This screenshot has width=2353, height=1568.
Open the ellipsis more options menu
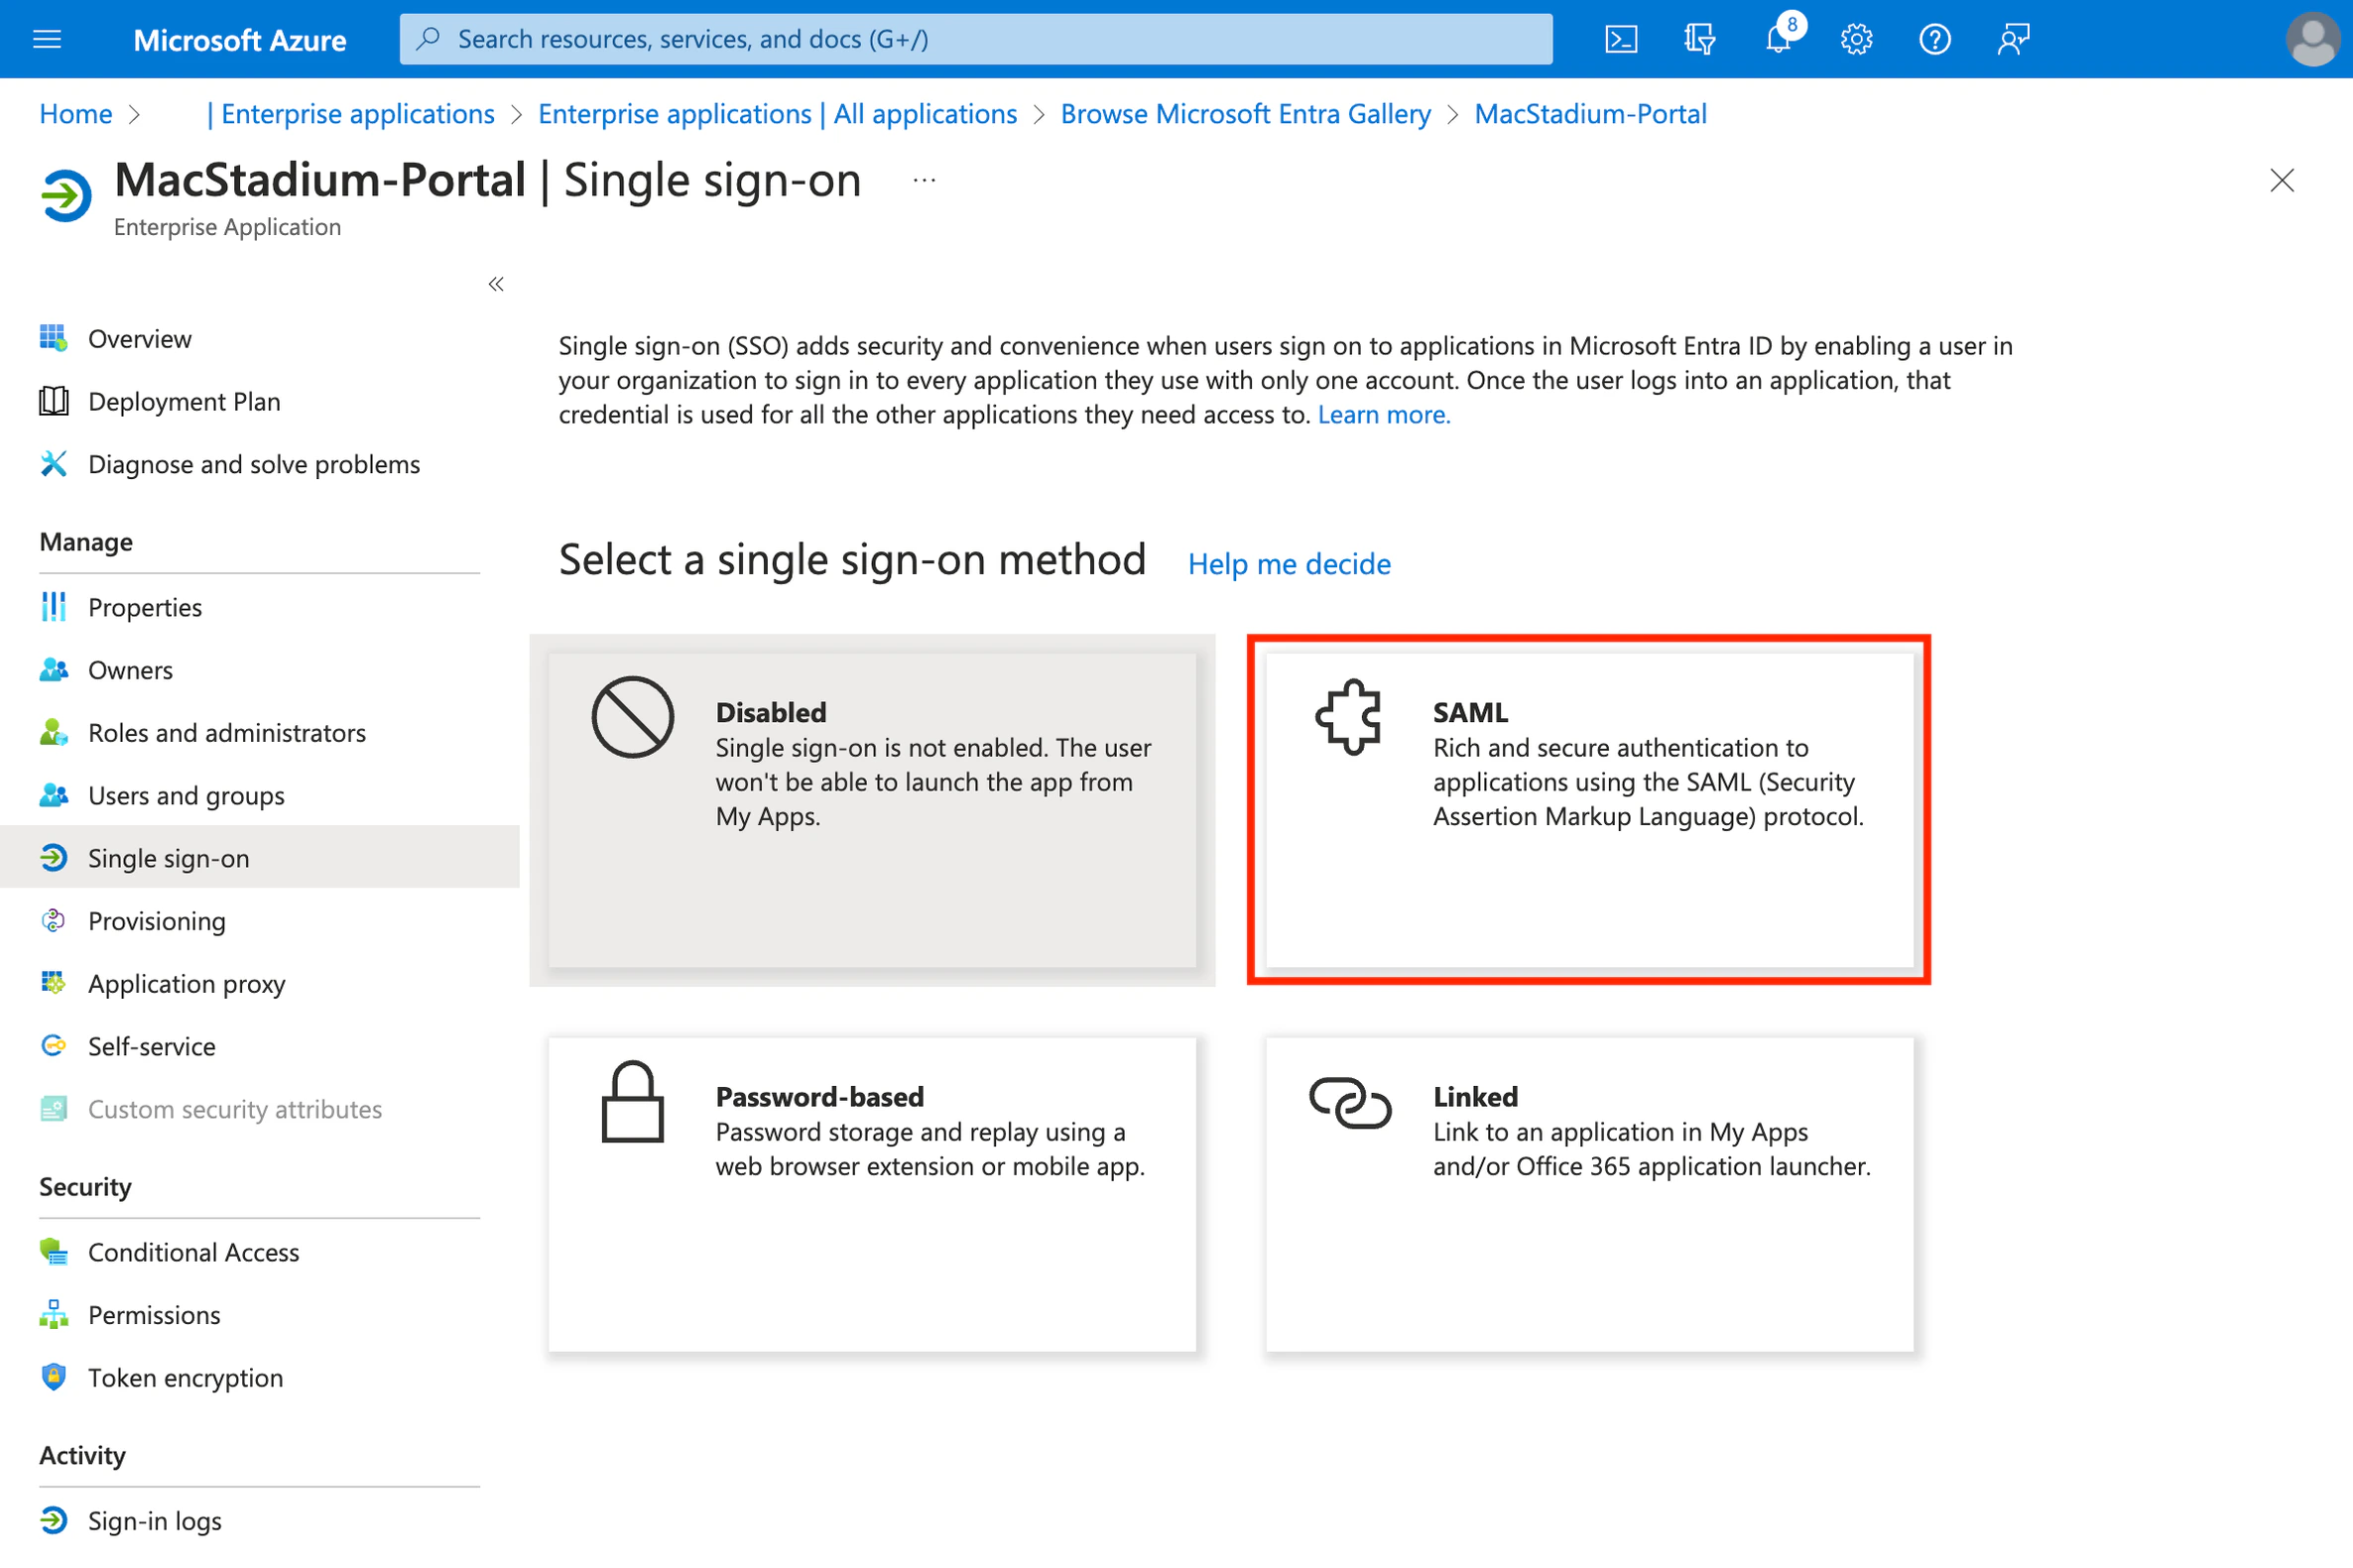(924, 181)
